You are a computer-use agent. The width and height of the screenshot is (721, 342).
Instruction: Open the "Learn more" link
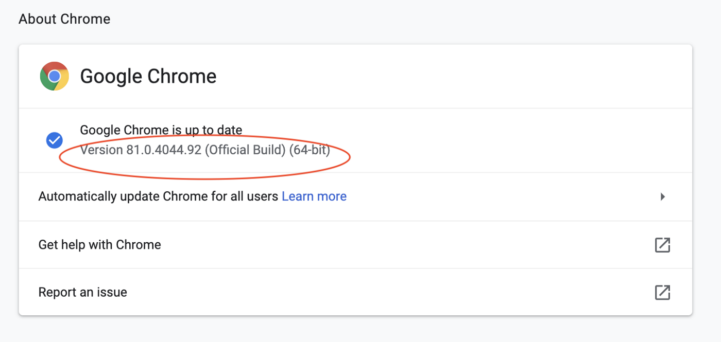pos(314,196)
